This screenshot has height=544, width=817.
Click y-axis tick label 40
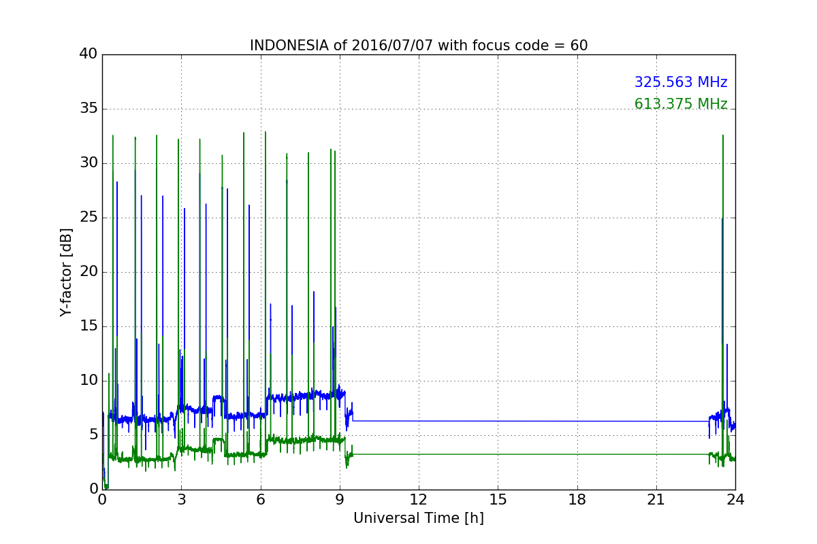pyautogui.click(x=89, y=54)
